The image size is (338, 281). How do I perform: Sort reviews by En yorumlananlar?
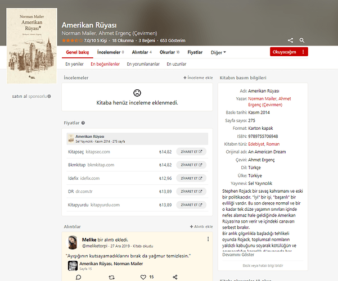click(143, 64)
